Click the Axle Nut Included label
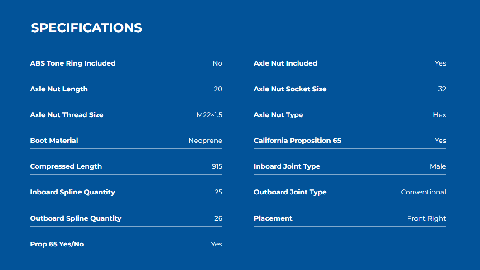Viewport: 480px width, 270px height. (x=285, y=63)
